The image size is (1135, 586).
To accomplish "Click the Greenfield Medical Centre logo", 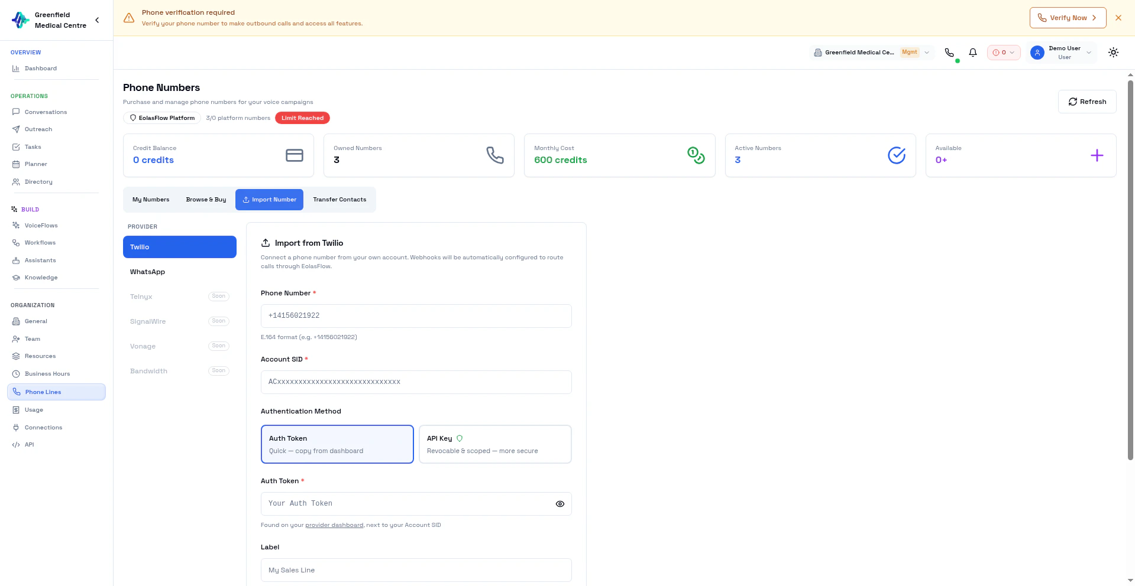I will click(20, 20).
